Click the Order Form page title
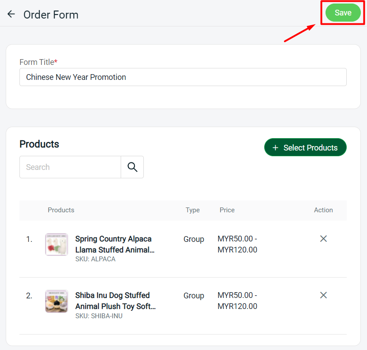The height and width of the screenshot is (350, 367). (x=51, y=15)
